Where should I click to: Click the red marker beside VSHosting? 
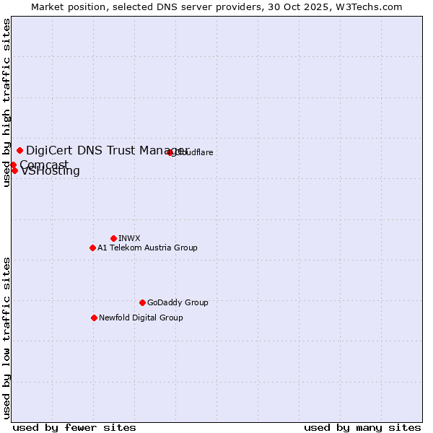[14, 170]
